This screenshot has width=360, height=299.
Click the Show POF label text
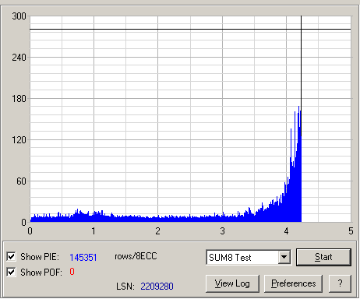pyautogui.click(x=41, y=273)
